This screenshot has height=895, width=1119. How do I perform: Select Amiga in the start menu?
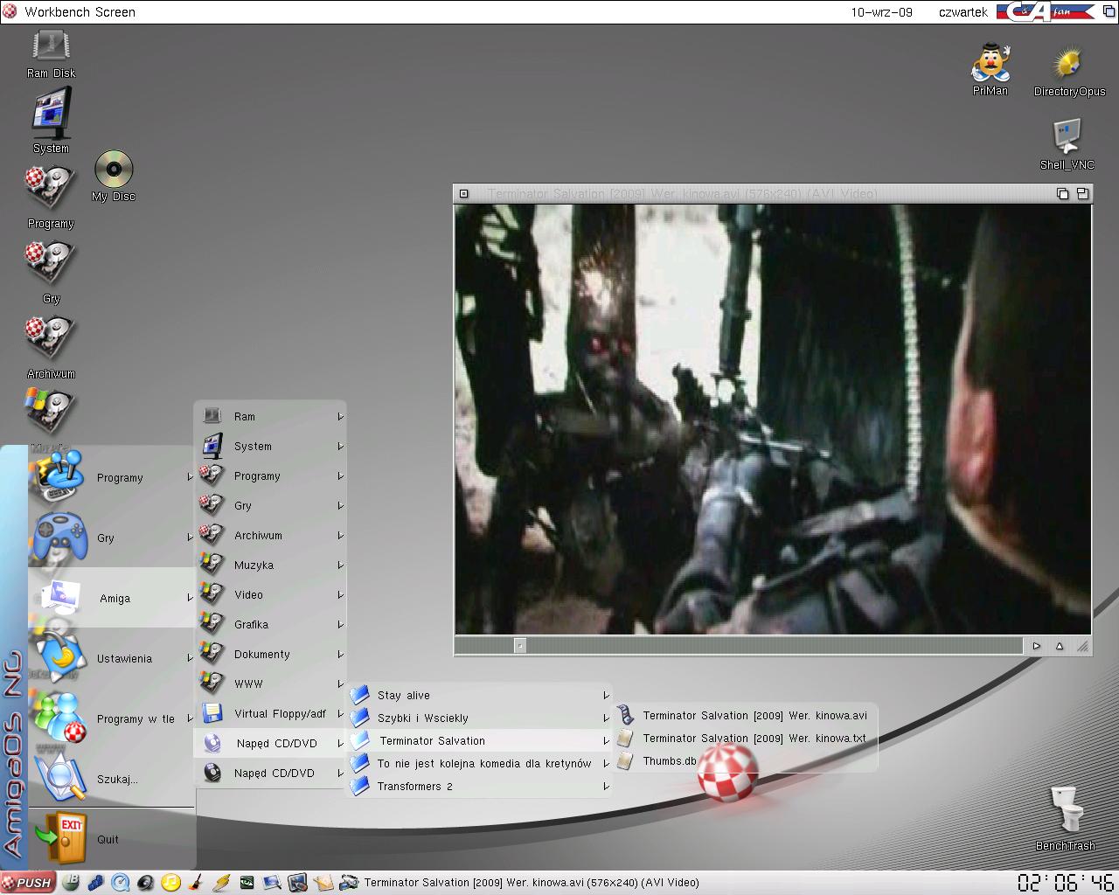click(112, 598)
